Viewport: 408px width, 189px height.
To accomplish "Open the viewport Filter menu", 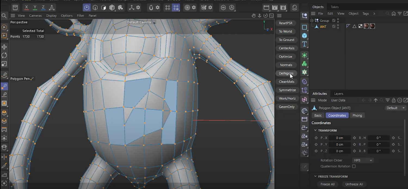I will click(x=81, y=16).
